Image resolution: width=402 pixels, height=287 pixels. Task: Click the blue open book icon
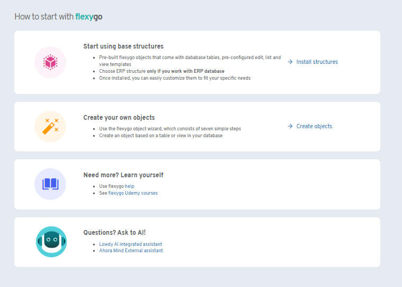pyautogui.click(x=50, y=184)
